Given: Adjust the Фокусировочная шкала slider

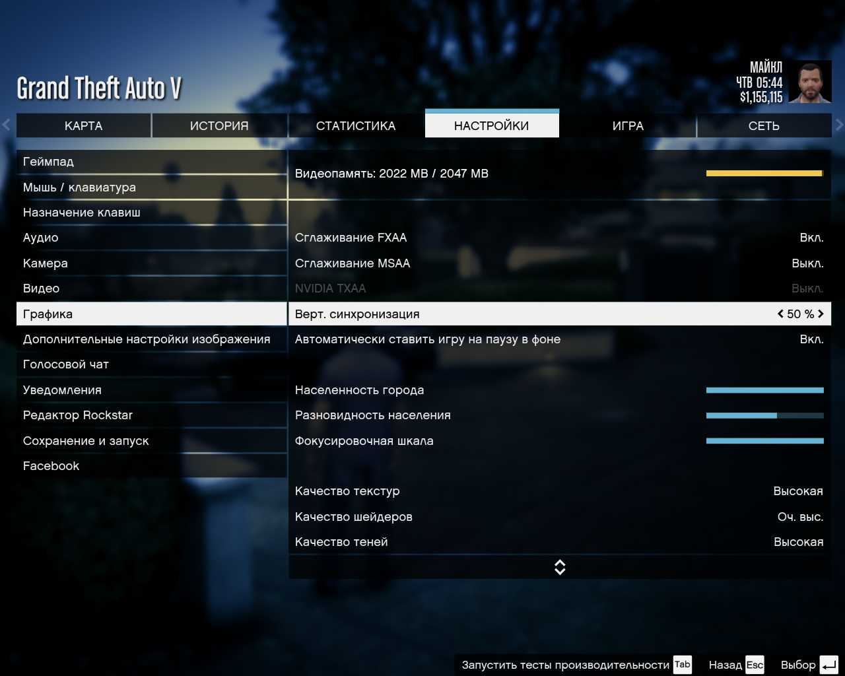Looking at the screenshot, I should (x=765, y=441).
